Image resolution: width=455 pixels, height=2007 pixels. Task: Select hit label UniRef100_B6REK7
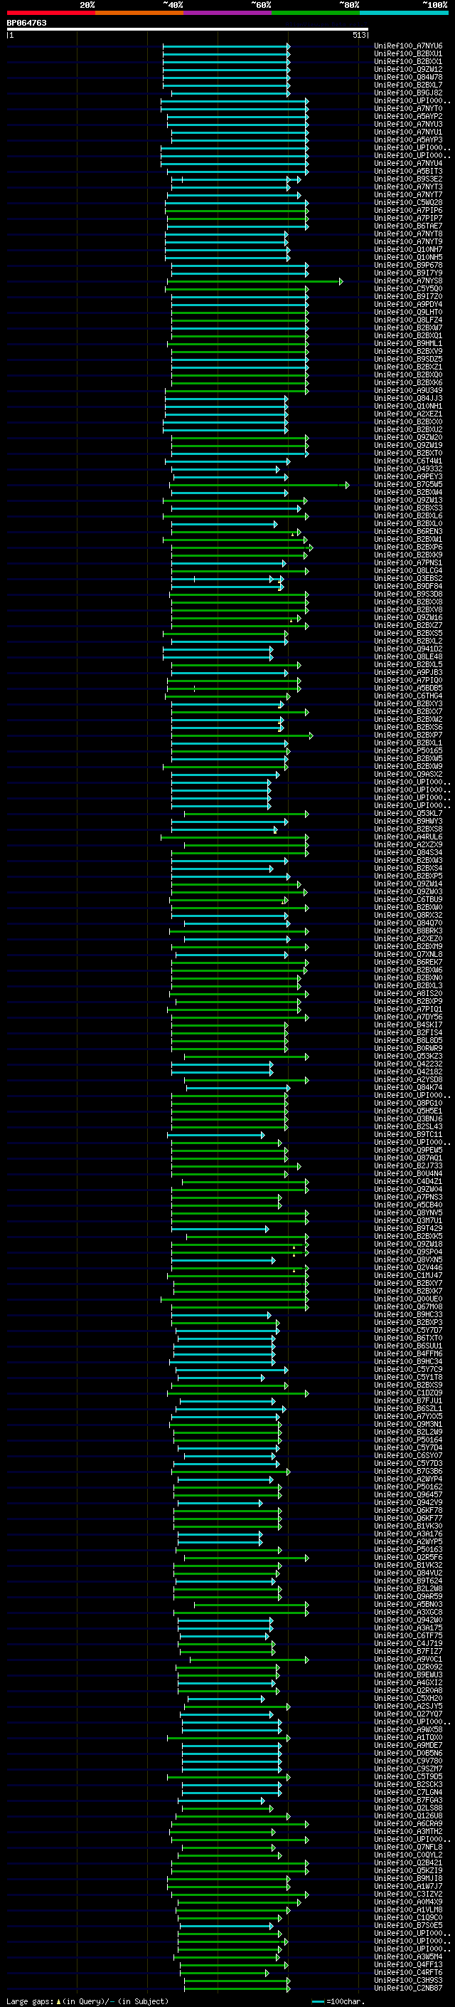coord(408,963)
